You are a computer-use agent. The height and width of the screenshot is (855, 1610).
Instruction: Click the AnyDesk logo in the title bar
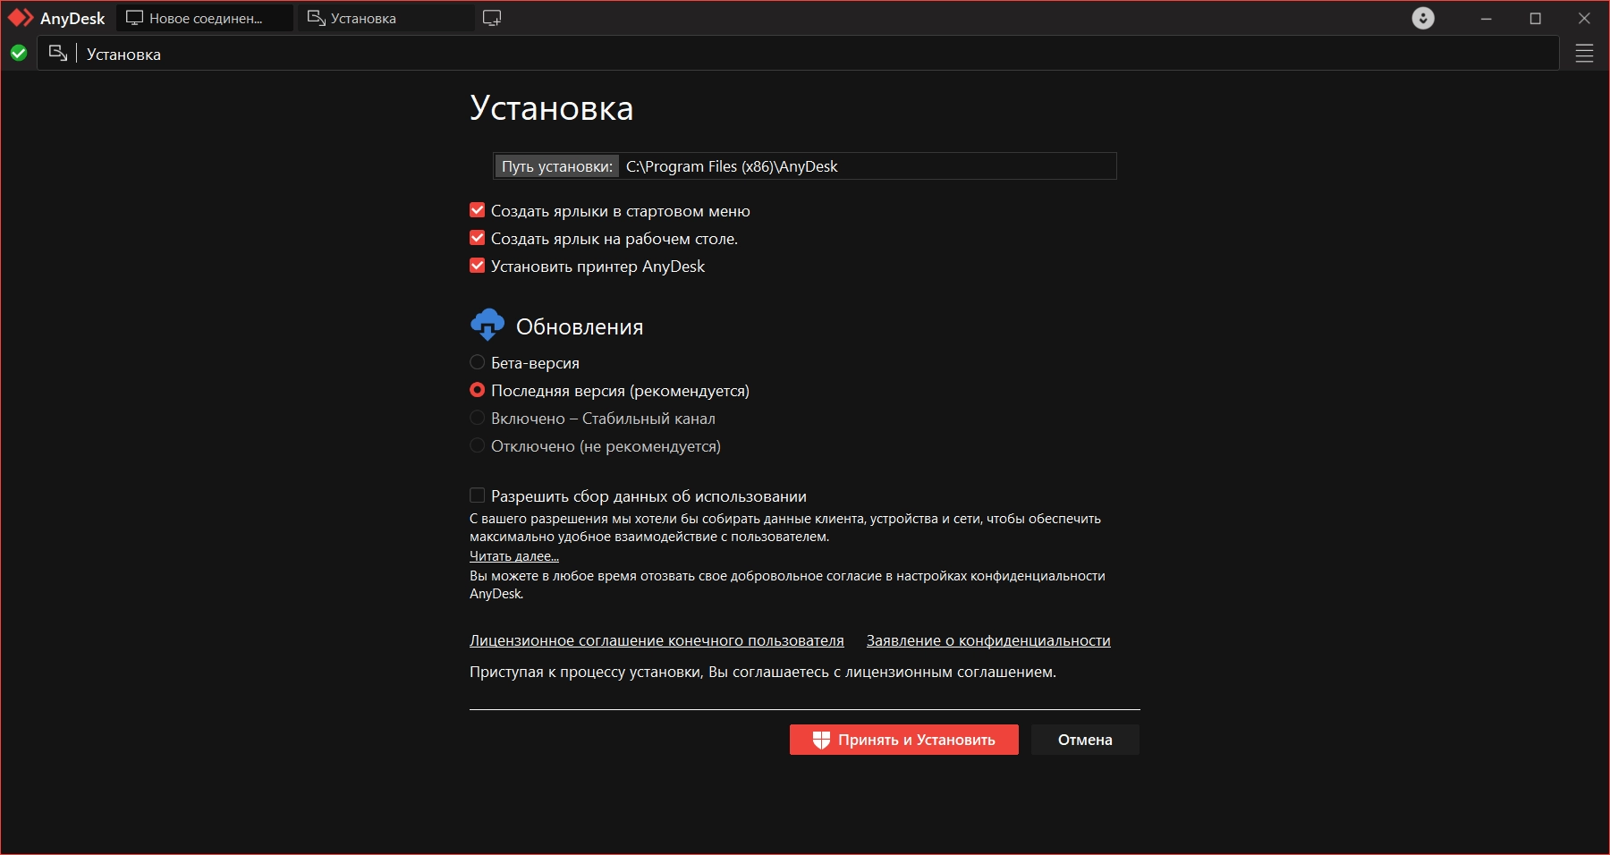tap(21, 18)
